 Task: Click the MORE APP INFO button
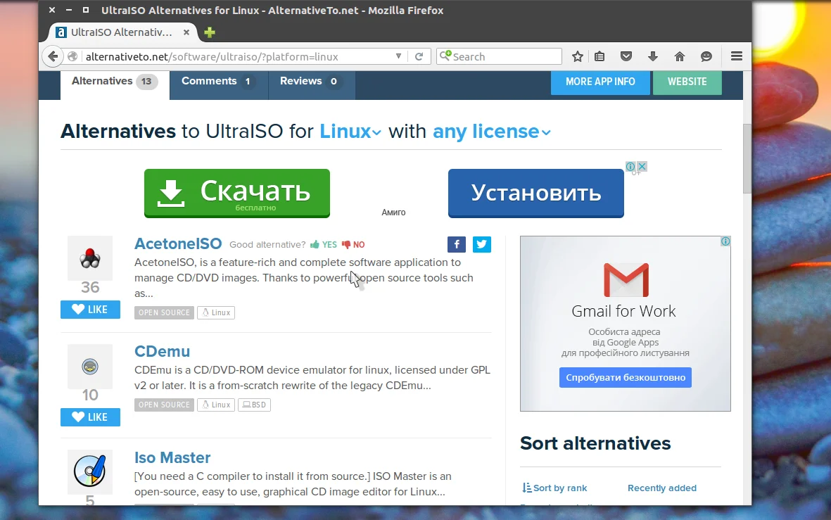click(600, 82)
